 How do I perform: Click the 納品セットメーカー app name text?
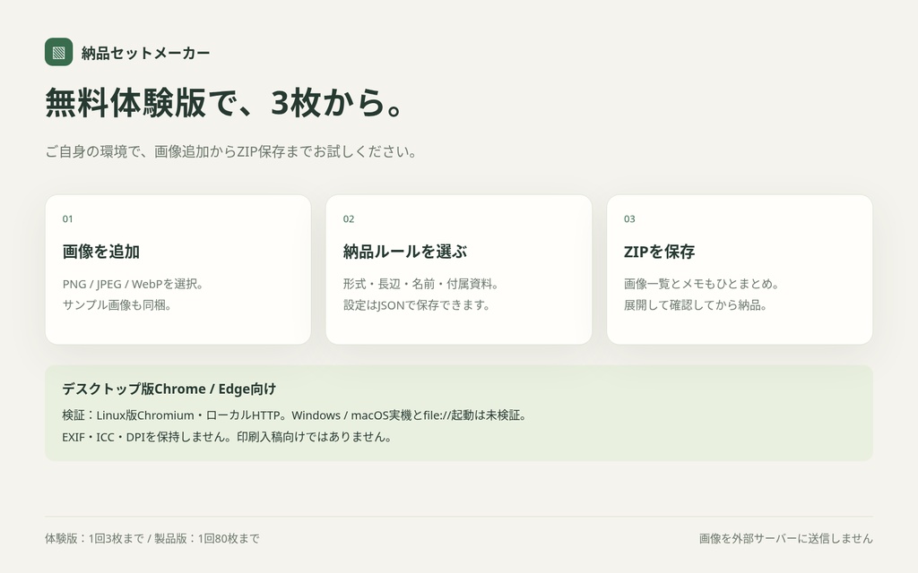pos(145,53)
